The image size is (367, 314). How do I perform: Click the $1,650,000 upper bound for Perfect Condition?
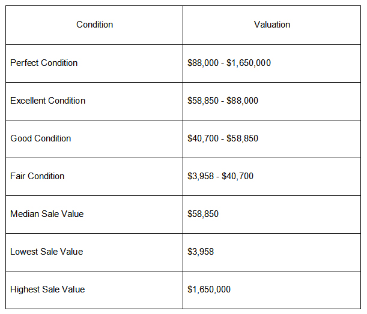(x=249, y=63)
